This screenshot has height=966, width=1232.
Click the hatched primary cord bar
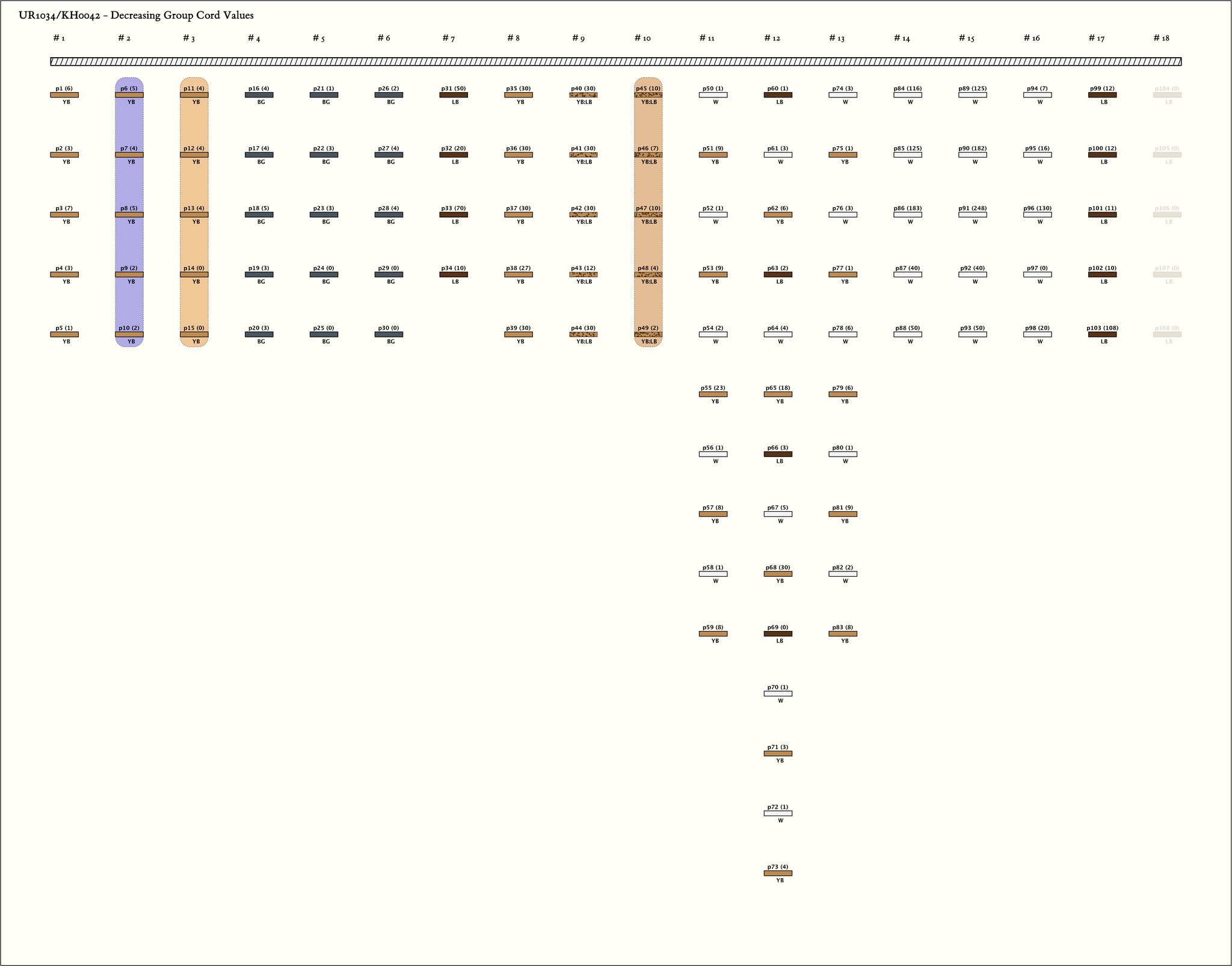615,61
